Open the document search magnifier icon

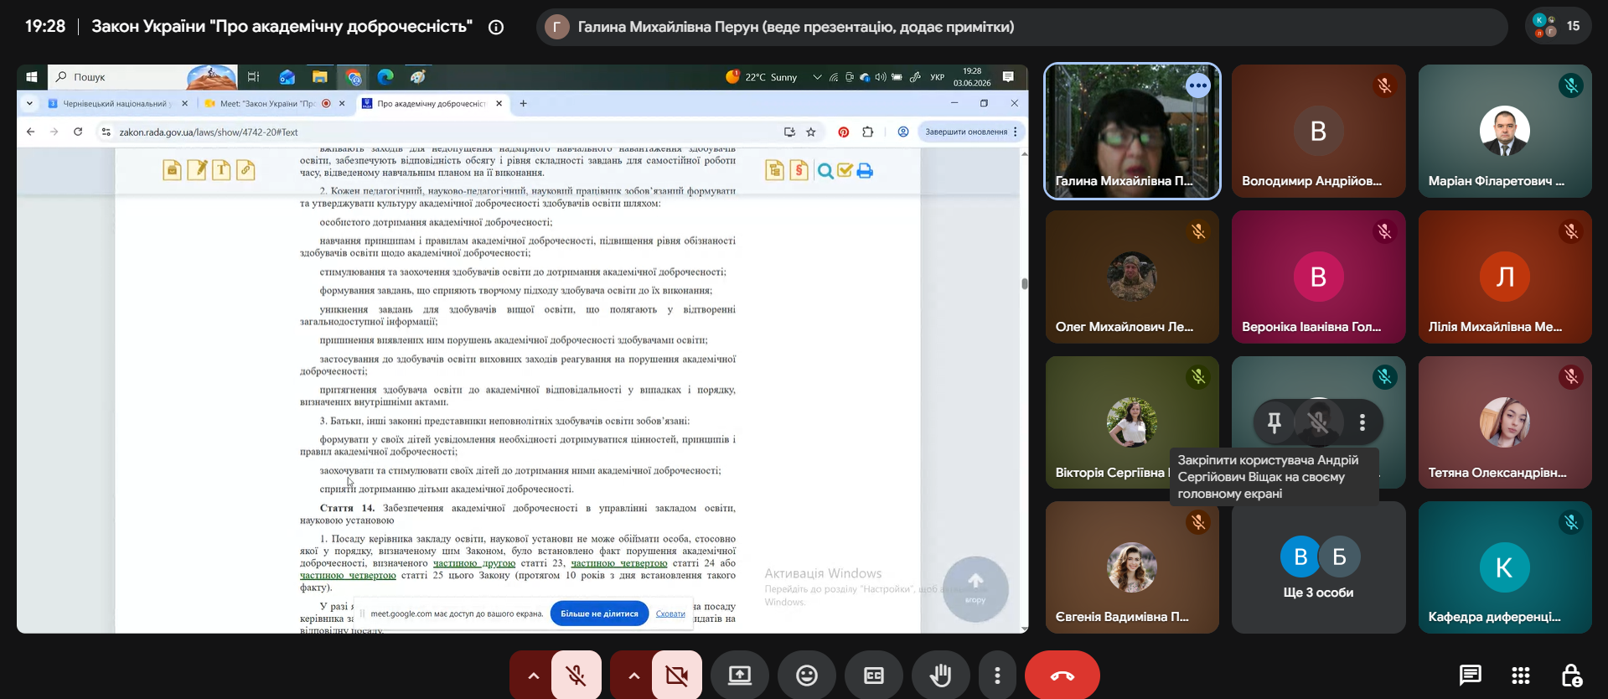pos(825,171)
